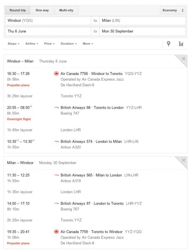
Task: Click the Air Canada 7756 airline logo
Action: (x=57, y=73)
